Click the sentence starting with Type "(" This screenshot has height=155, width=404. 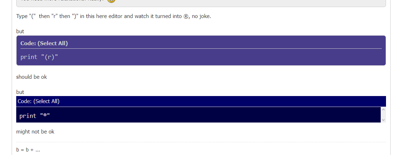(114, 16)
